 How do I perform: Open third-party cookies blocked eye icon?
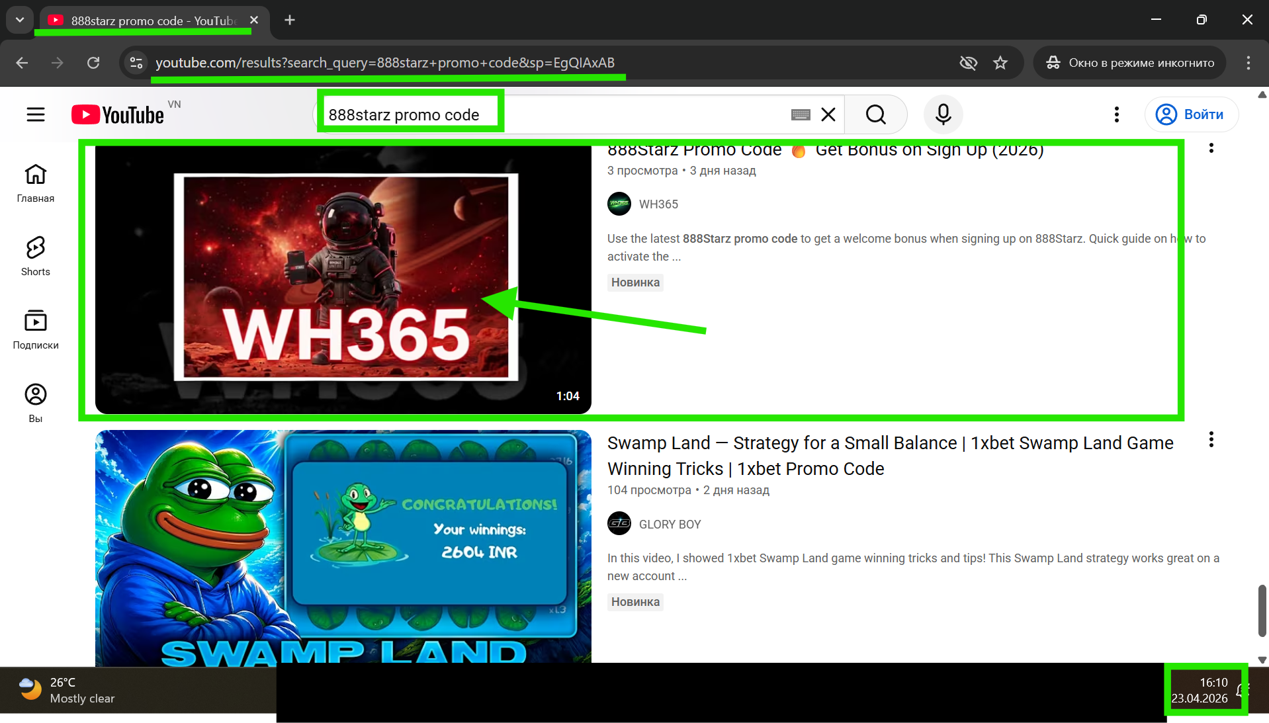click(x=969, y=63)
